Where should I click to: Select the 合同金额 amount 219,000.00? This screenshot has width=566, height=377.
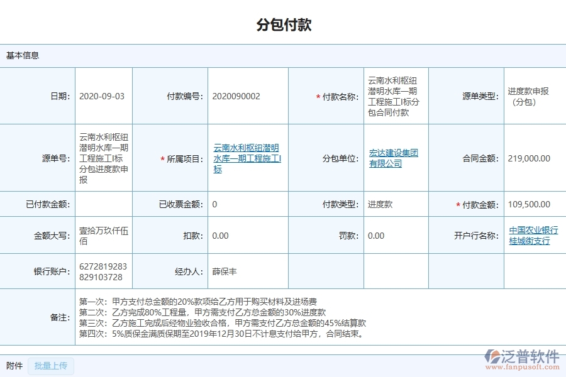[530, 158]
